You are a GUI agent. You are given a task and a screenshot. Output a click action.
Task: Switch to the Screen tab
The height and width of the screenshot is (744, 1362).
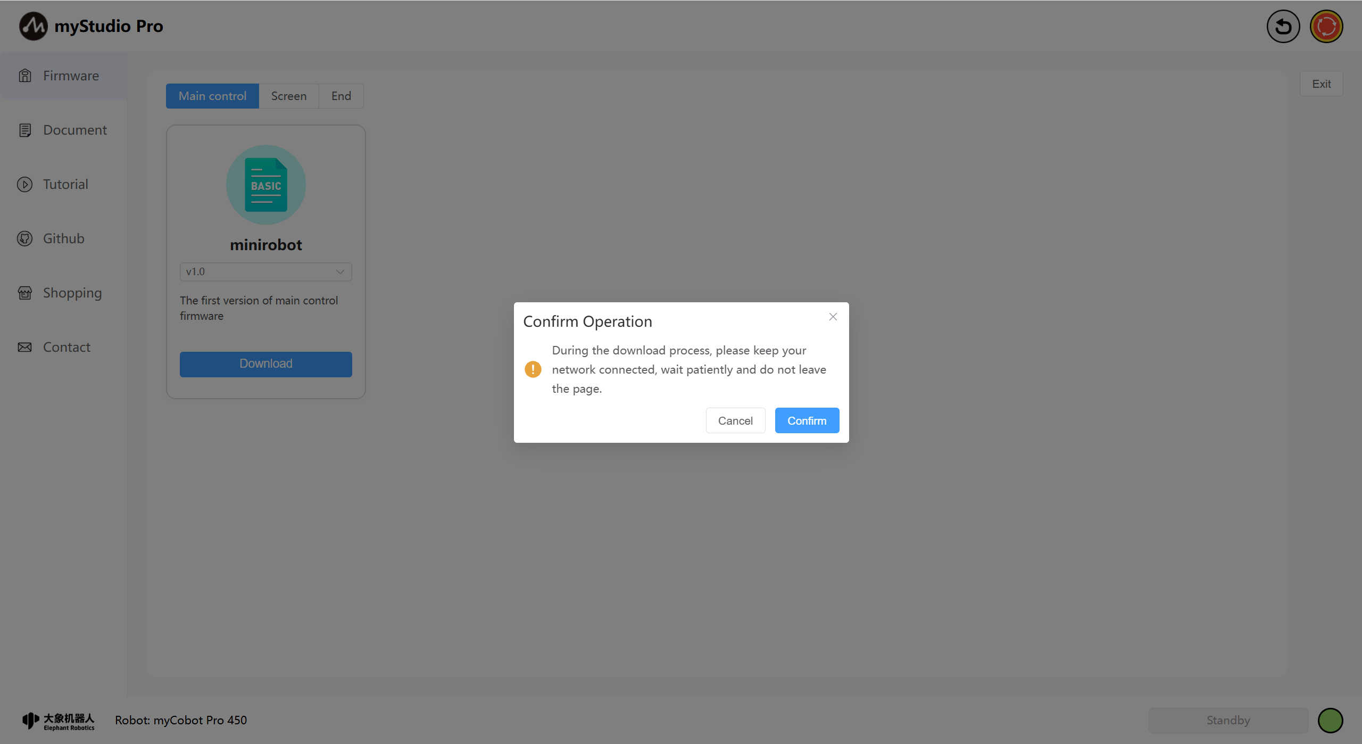tap(288, 96)
